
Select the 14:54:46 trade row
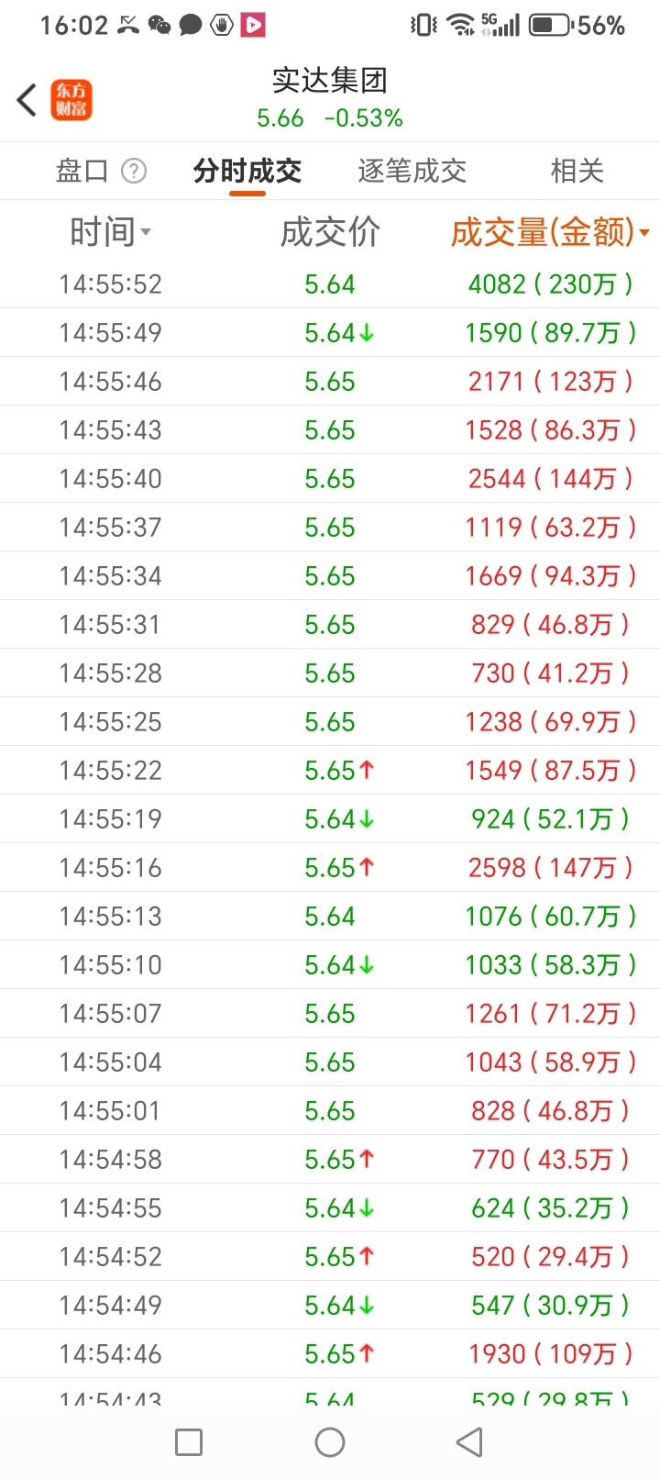(330, 1354)
